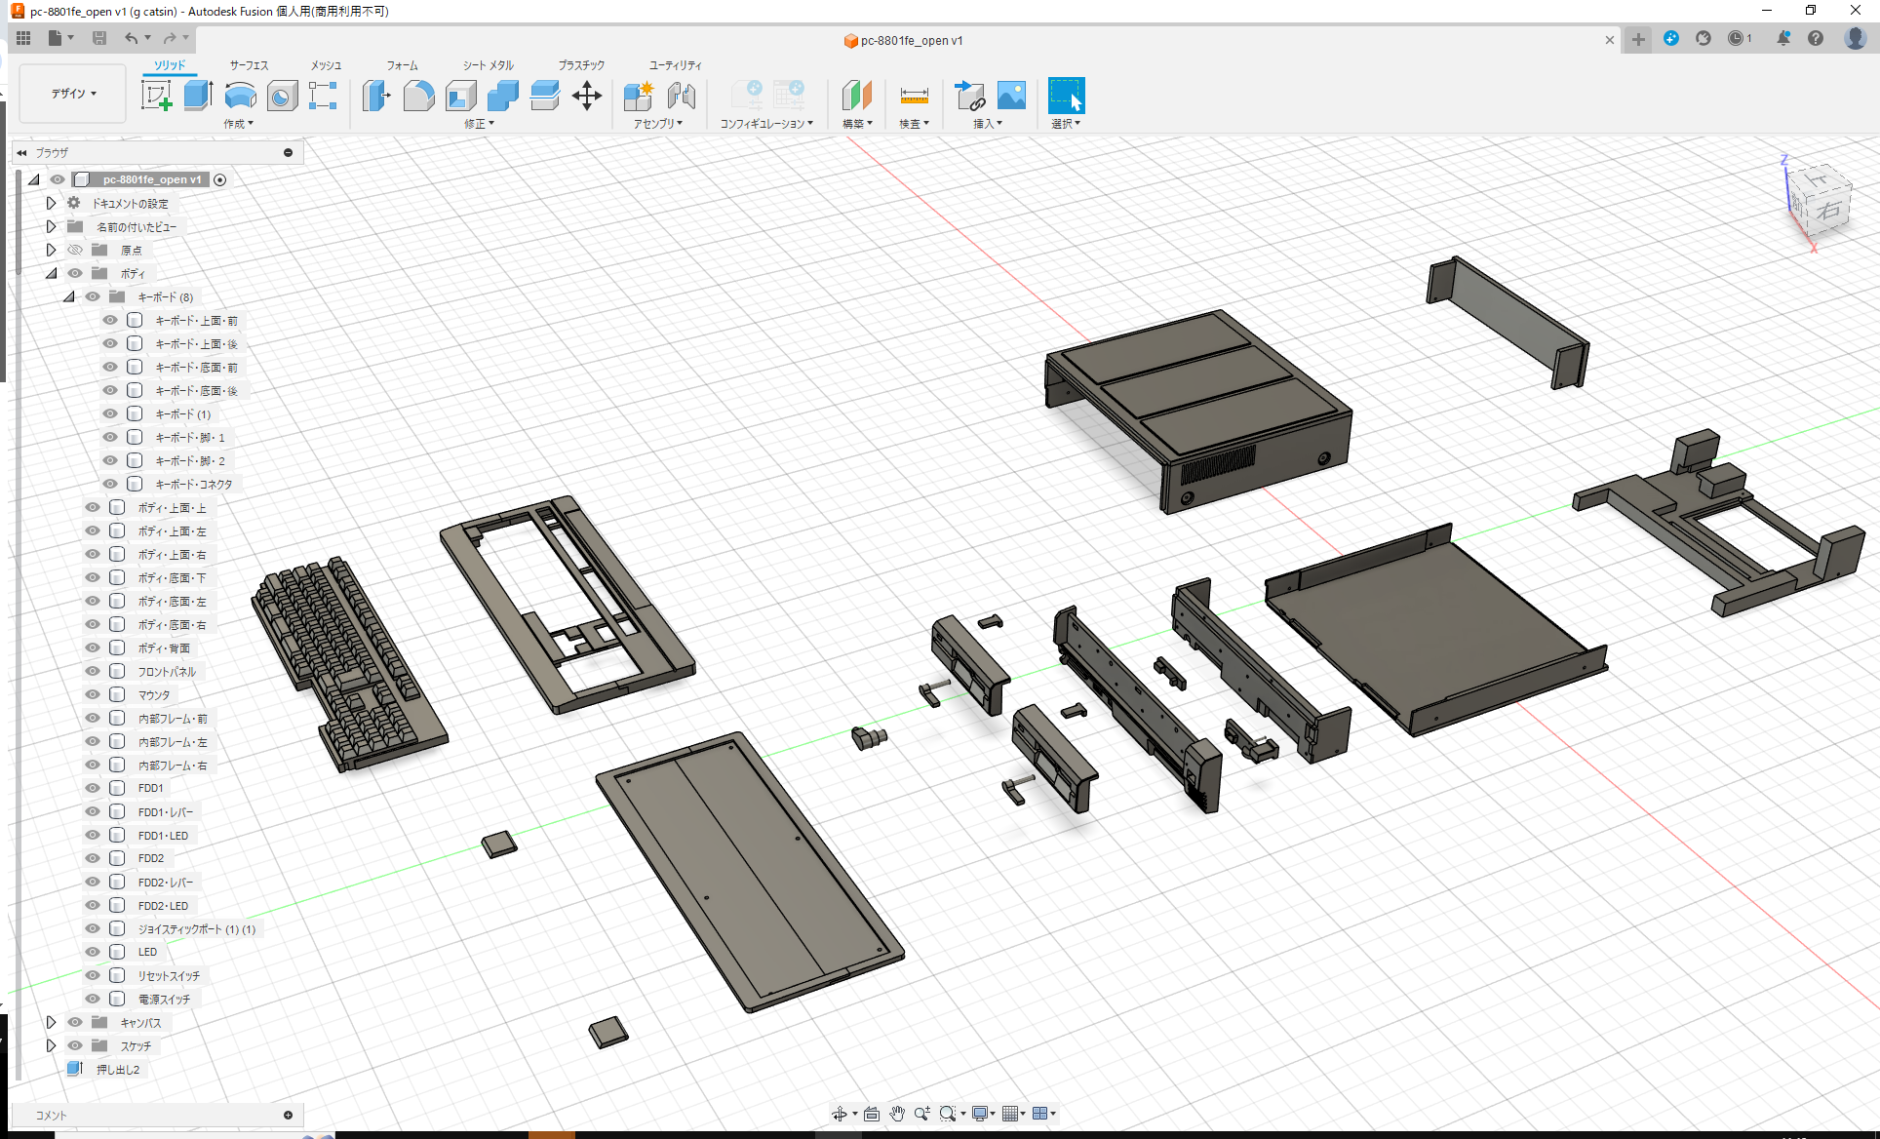Create a new component via アセンブリ icon
Screen dimensions: 1880x1139
639,96
